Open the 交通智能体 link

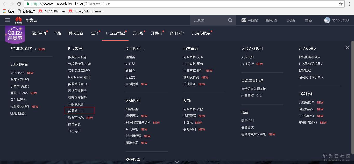[307, 102]
